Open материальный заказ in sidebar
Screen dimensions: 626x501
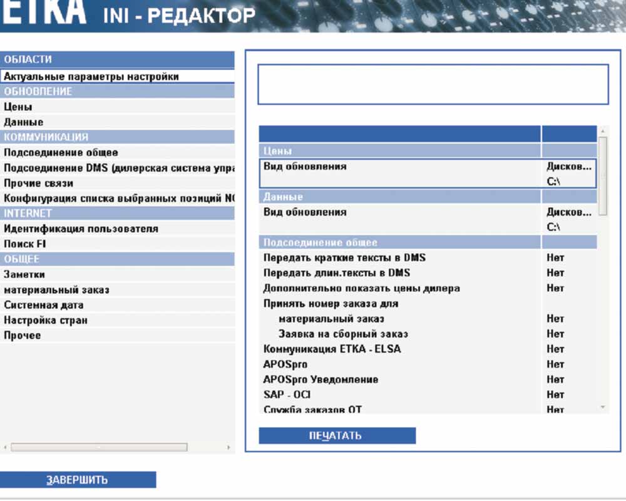(57, 290)
